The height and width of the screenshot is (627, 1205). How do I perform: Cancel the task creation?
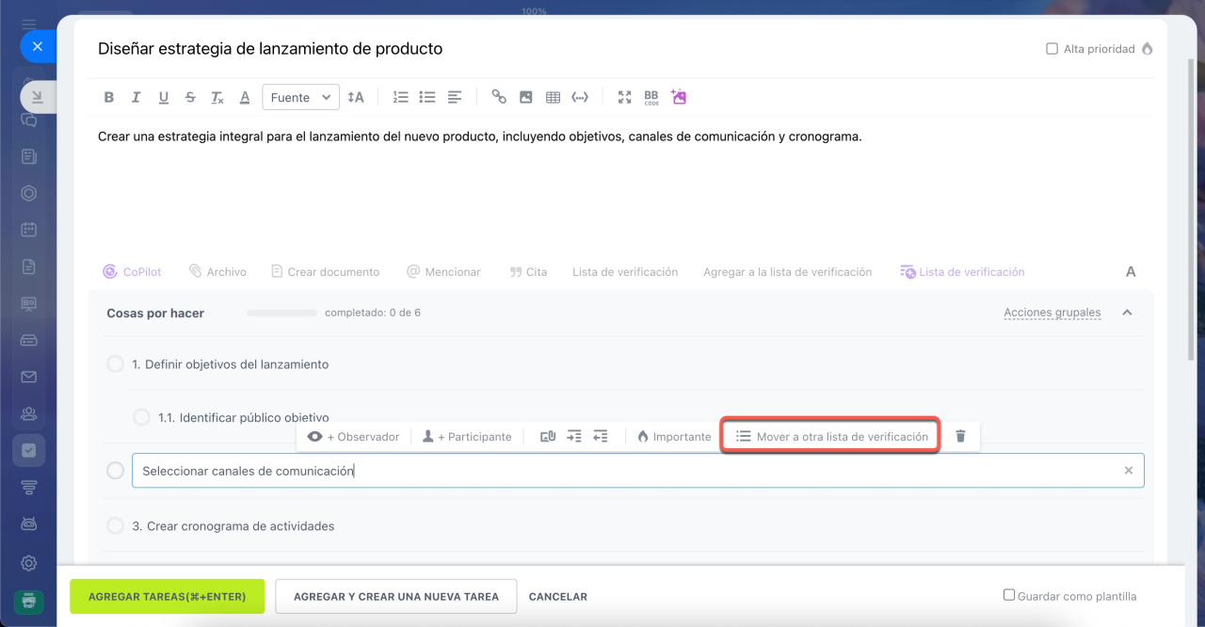[558, 597]
